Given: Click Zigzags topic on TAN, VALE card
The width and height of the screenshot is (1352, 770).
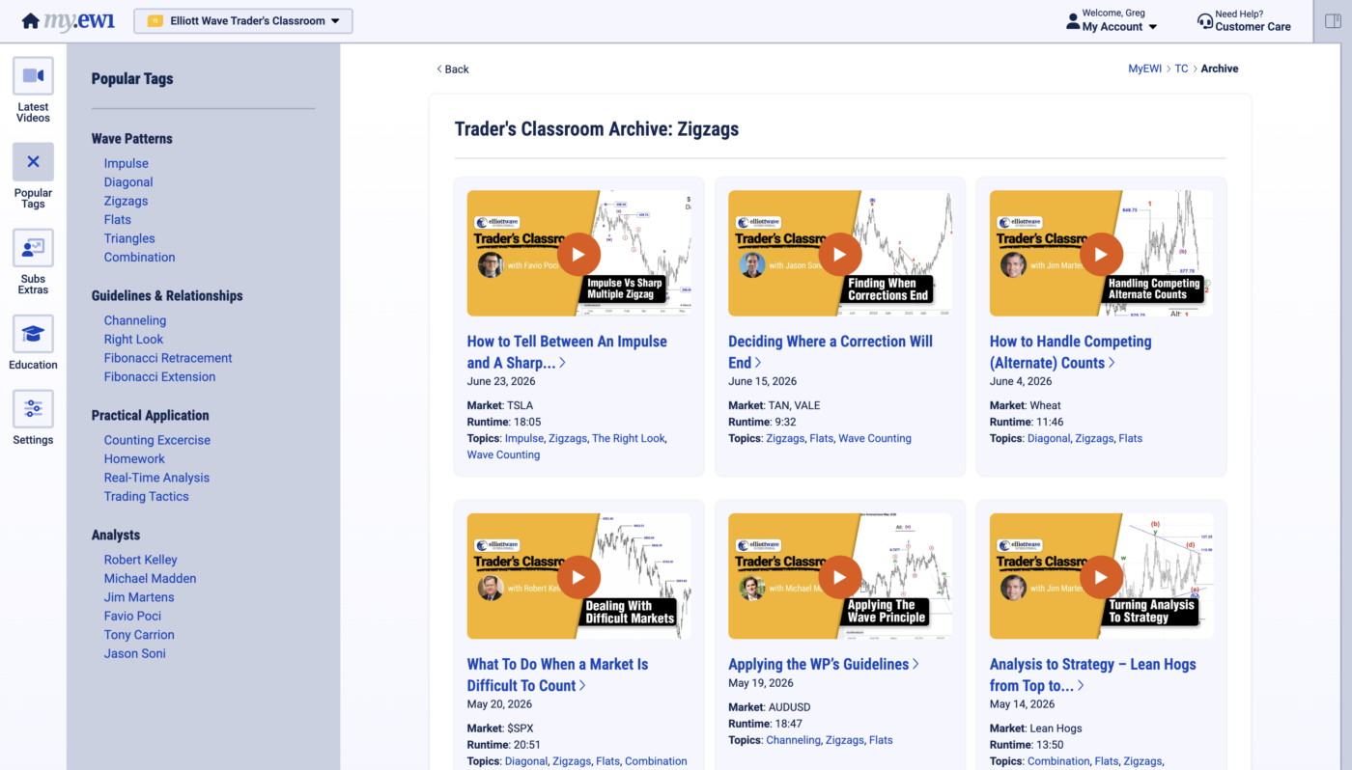Looking at the screenshot, I should click(x=785, y=438).
